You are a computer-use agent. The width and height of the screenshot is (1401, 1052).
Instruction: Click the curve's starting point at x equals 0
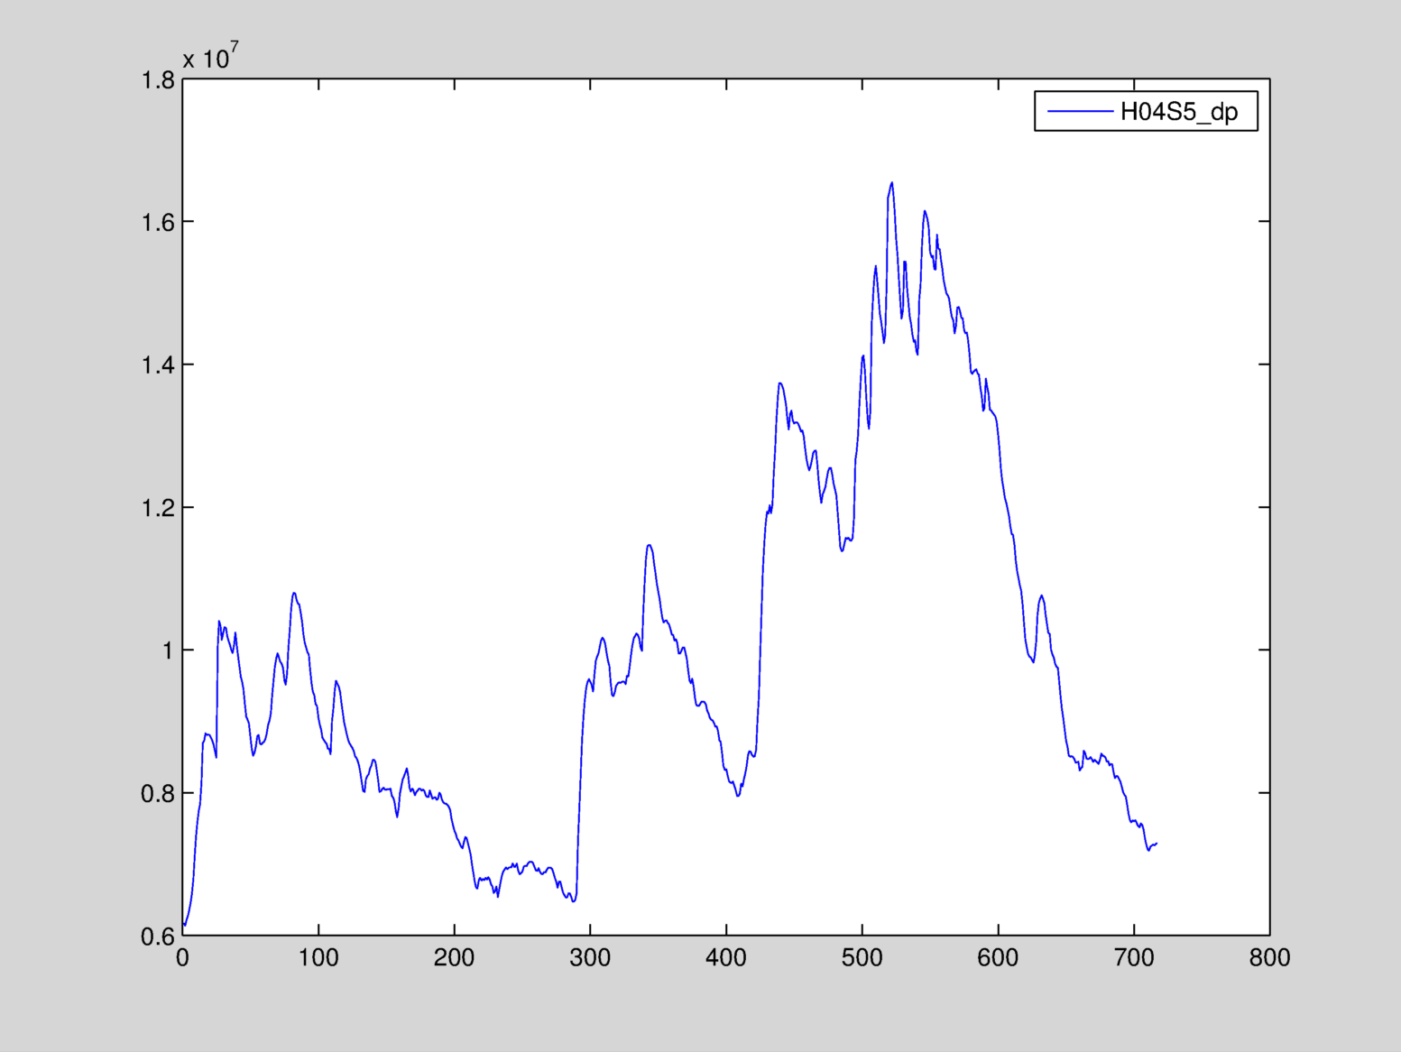coord(184,924)
